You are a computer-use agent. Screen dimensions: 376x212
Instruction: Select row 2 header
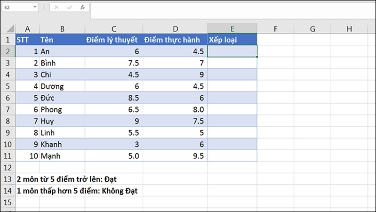[x=8, y=51]
